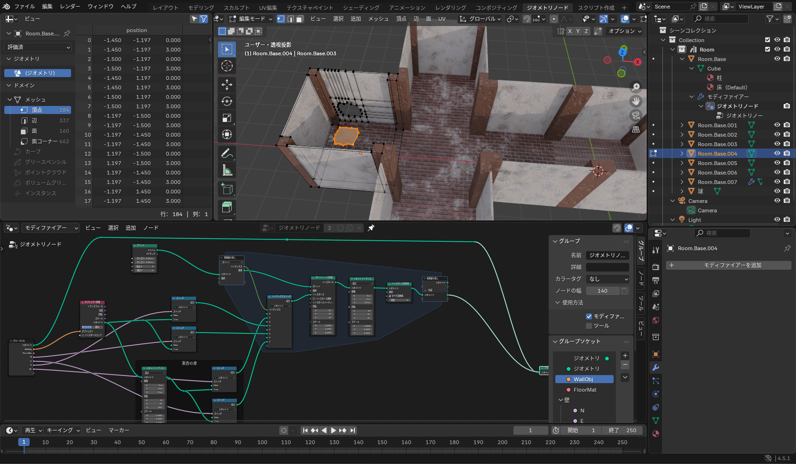Switch to the シェーディング workspace tab
The height and width of the screenshot is (464, 796).
(361, 8)
